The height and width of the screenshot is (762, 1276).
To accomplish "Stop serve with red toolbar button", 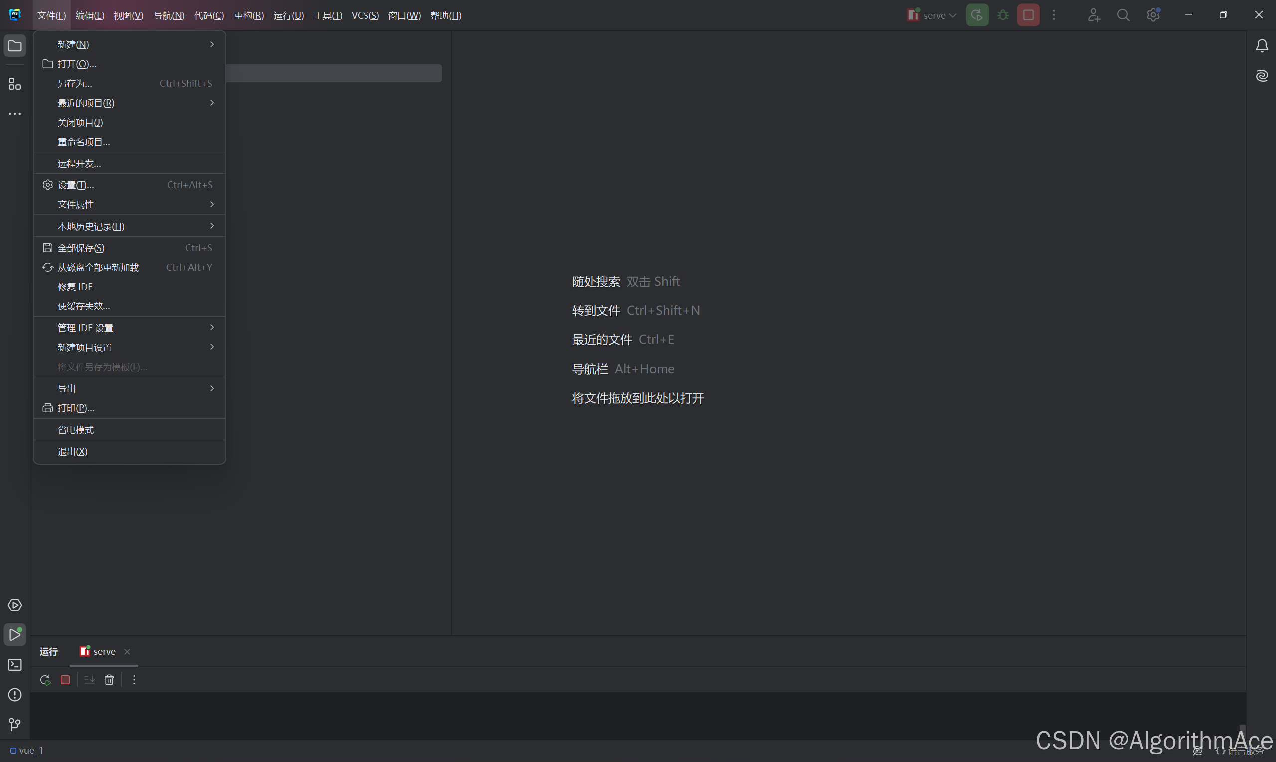I will tap(1028, 15).
